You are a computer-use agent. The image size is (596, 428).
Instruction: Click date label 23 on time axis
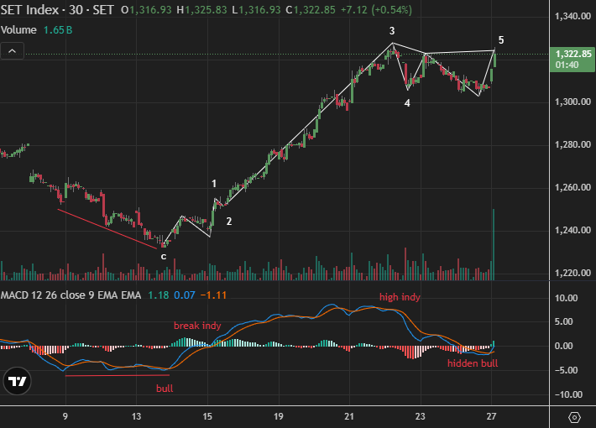pos(420,416)
